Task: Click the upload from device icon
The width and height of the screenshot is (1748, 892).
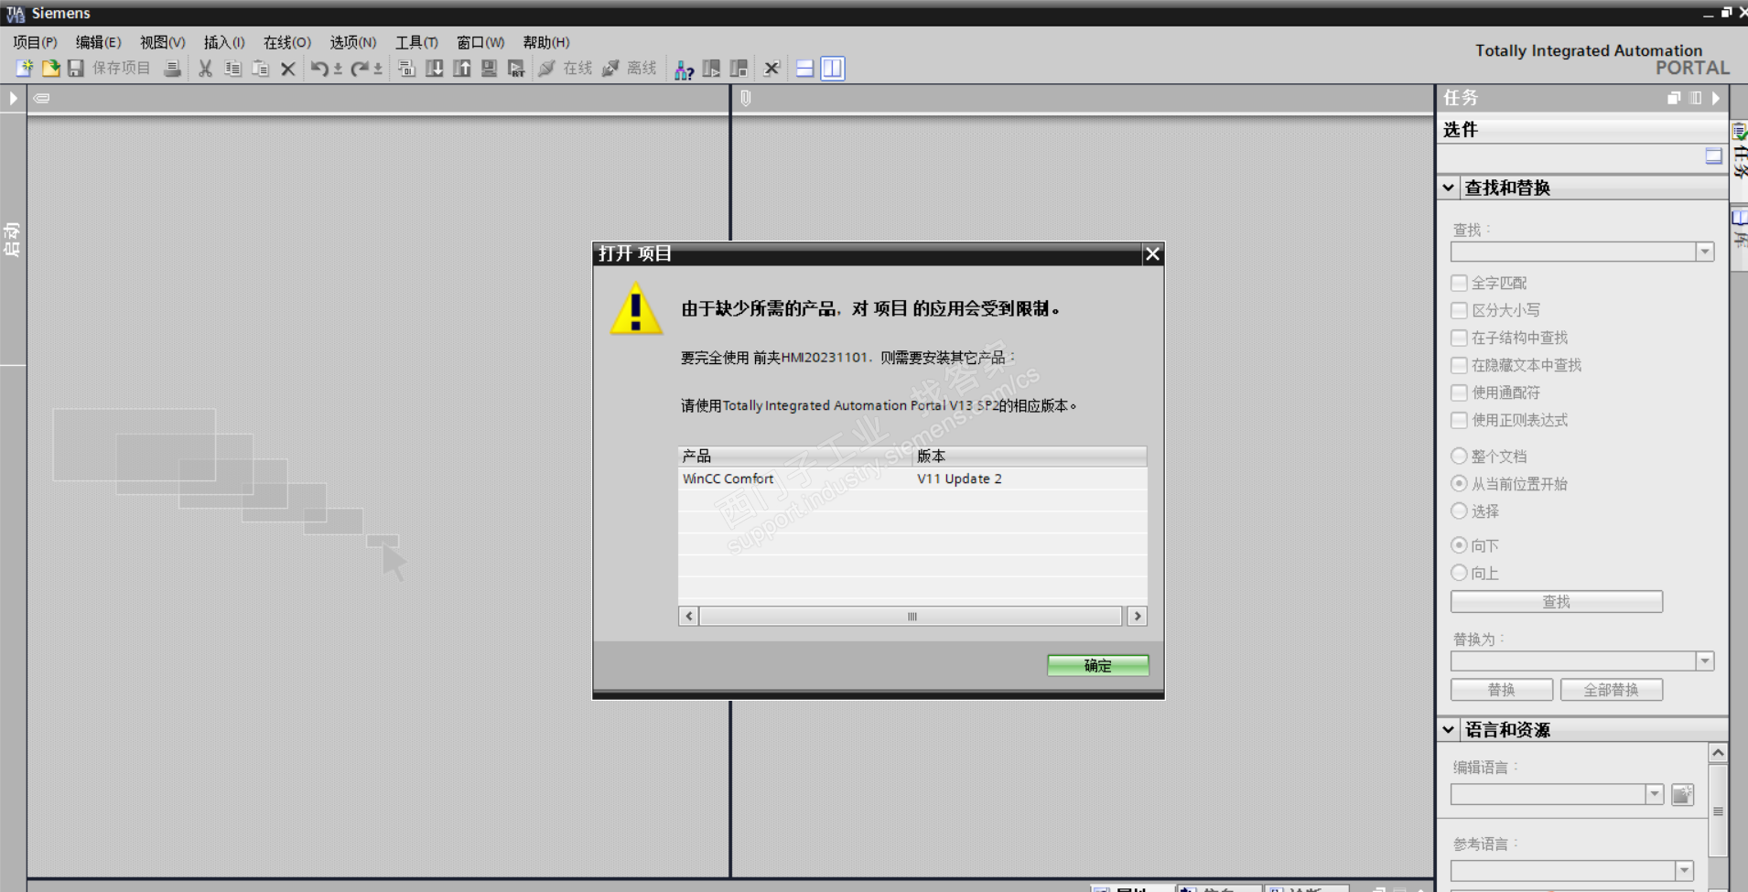Action: 462,69
